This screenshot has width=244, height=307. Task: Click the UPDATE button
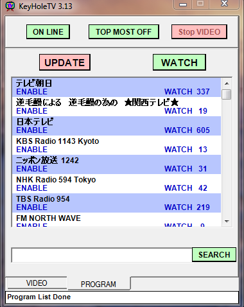click(x=65, y=62)
